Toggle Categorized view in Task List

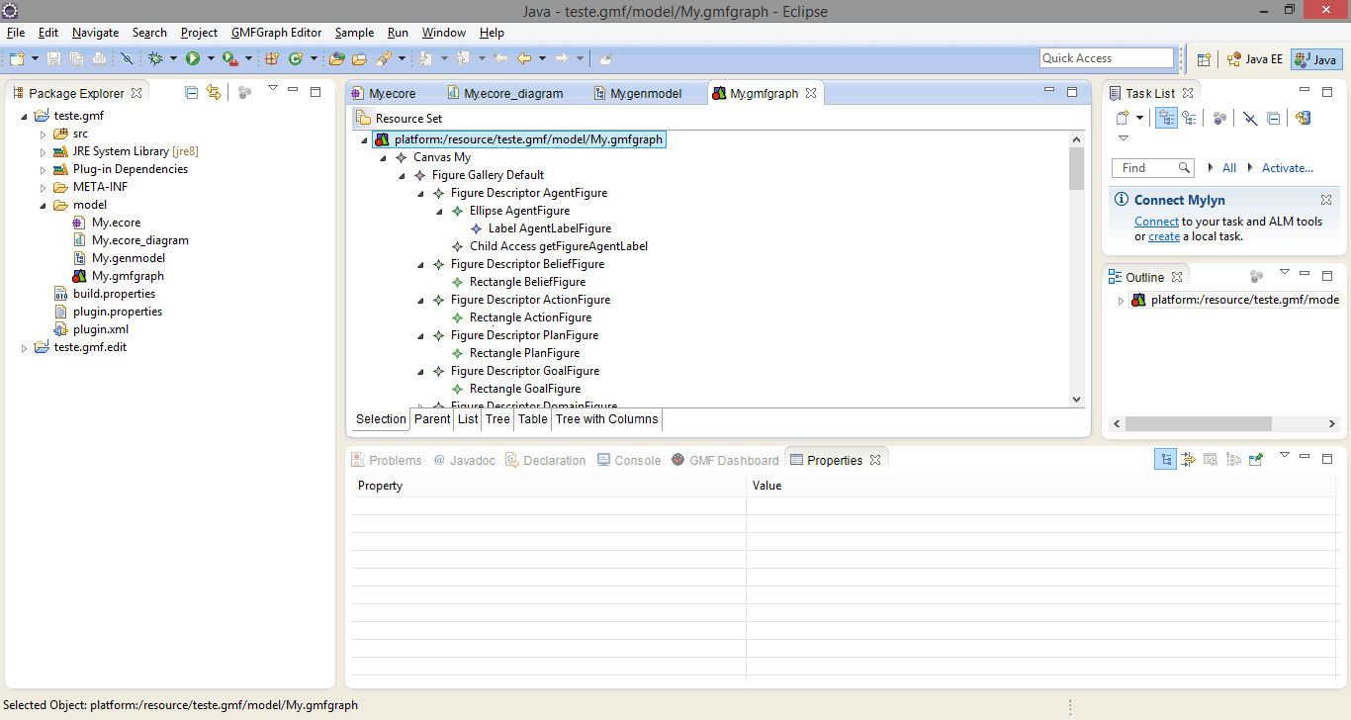tap(1167, 118)
